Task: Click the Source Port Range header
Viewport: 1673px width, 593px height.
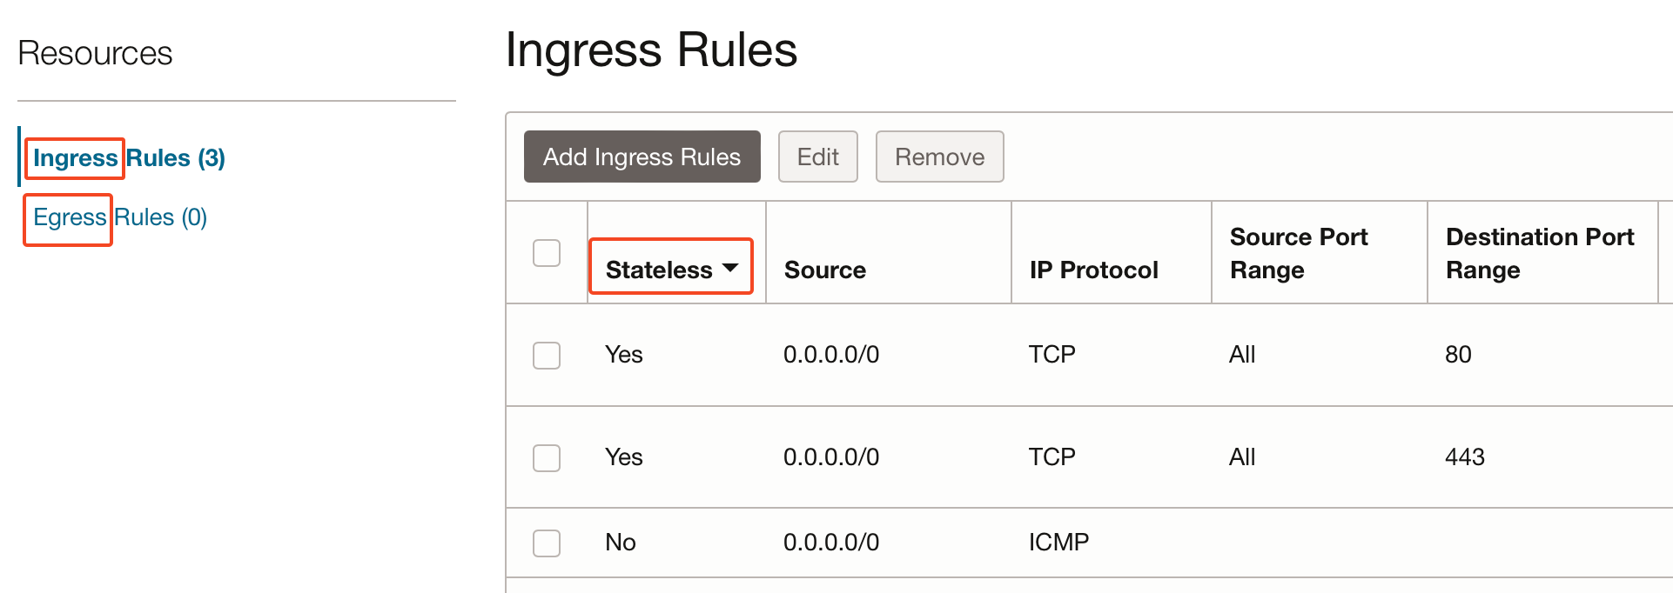Action: coord(1298,253)
